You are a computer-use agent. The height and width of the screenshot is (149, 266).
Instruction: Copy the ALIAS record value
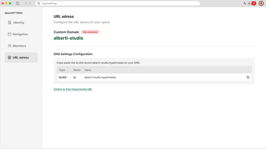248,78
